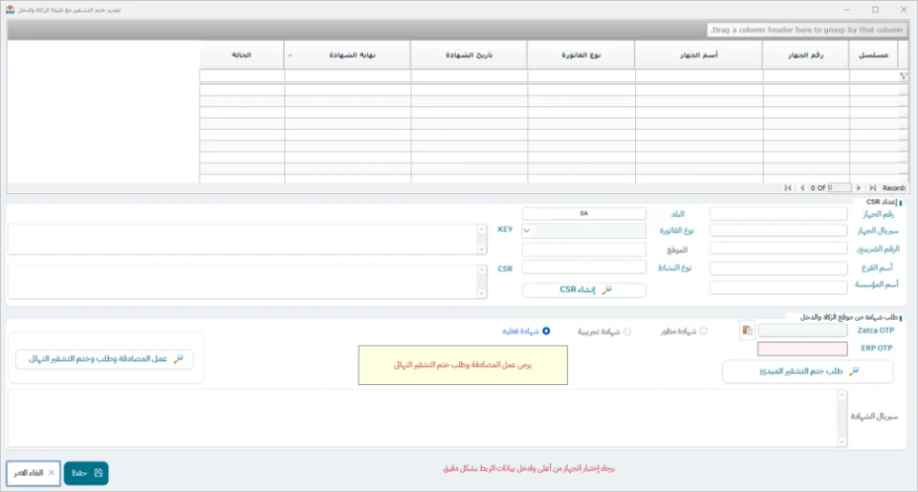Click the filter funnel icon in grid
The height and width of the screenshot is (492, 918).
click(903, 76)
